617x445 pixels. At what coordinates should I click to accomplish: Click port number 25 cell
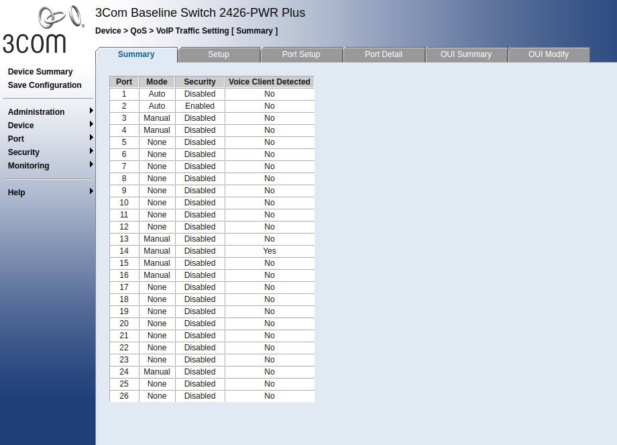click(124, 383)
